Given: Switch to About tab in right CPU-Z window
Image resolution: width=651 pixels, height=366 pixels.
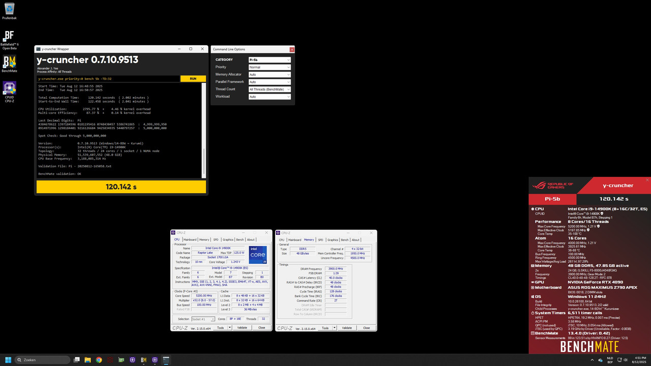Looking at the screenshot, I should (356, 240).
